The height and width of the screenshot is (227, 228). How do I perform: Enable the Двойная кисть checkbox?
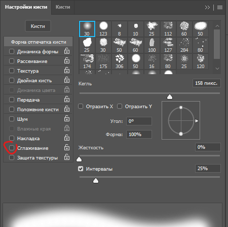(x=12, y=80)
